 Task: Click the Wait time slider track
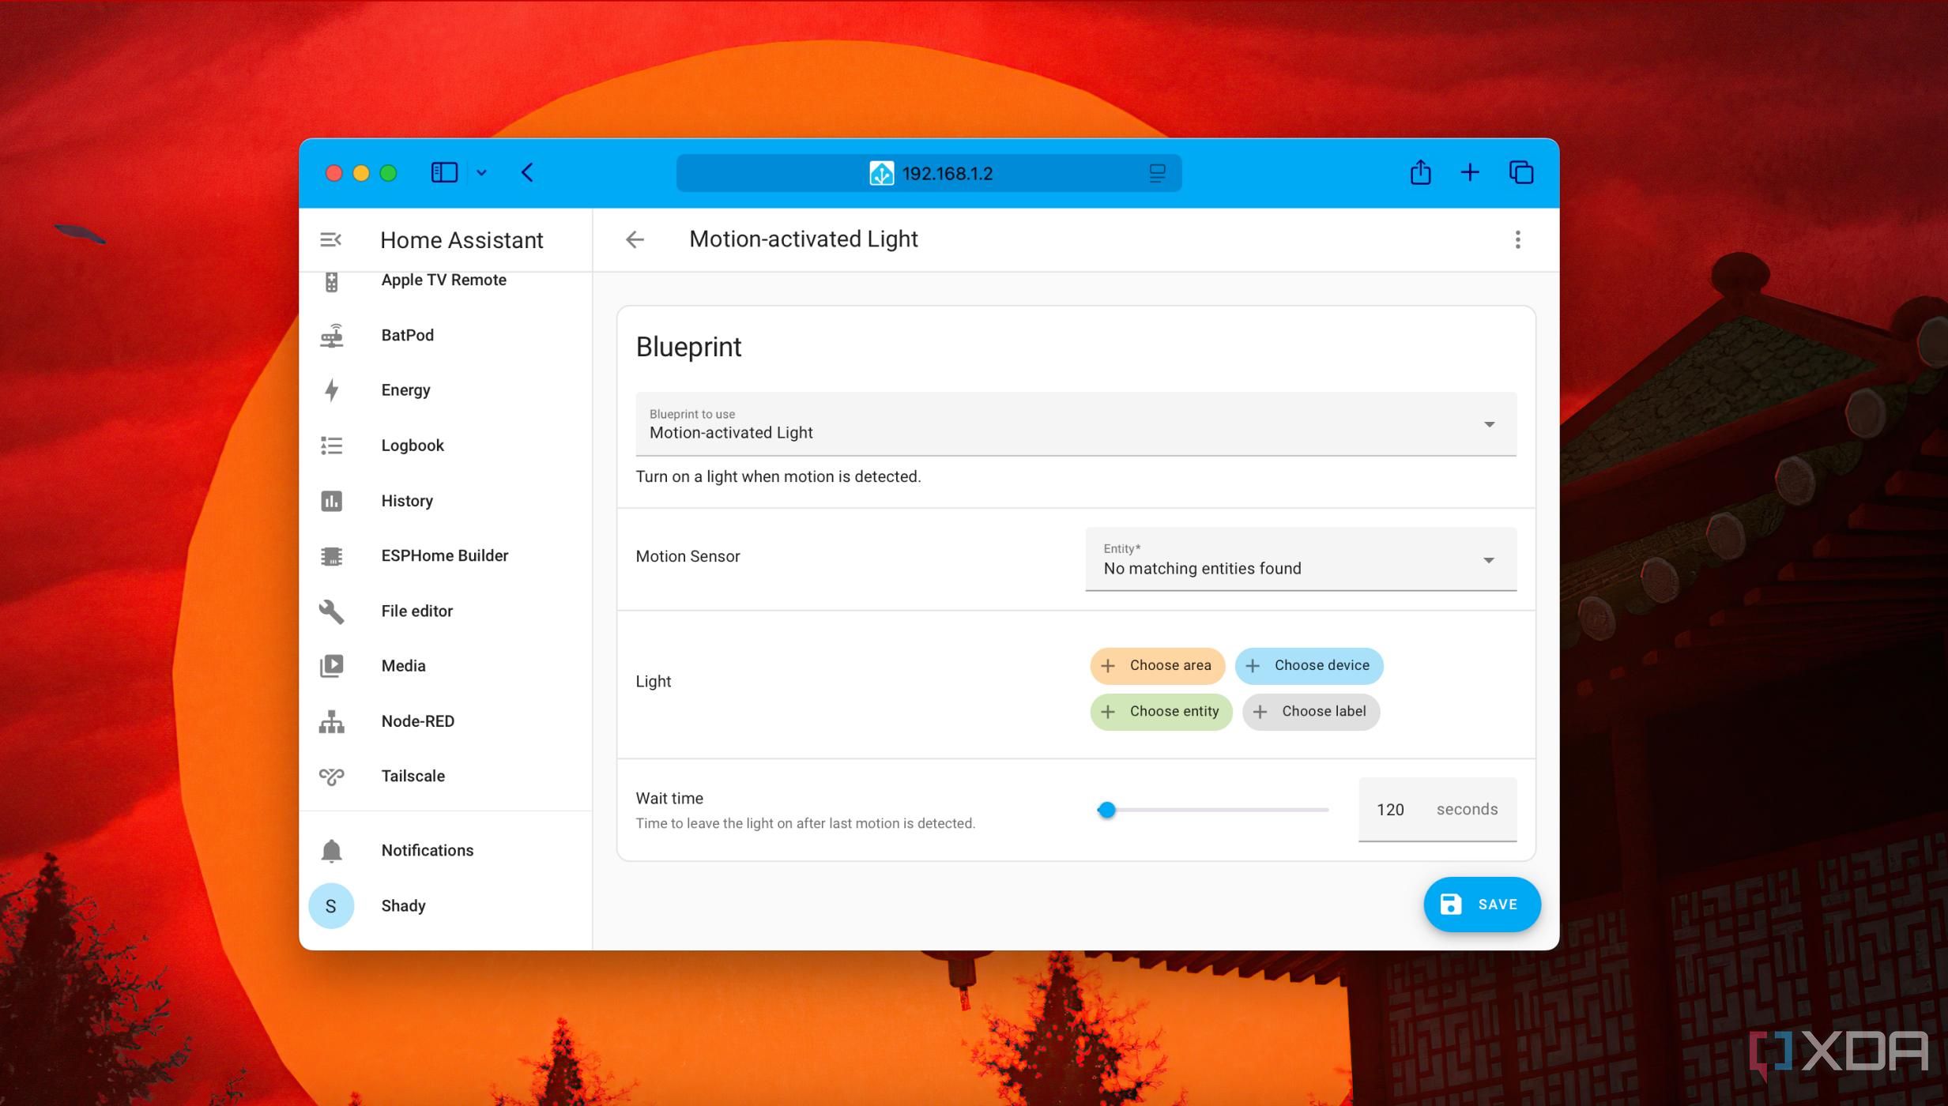1212,810
